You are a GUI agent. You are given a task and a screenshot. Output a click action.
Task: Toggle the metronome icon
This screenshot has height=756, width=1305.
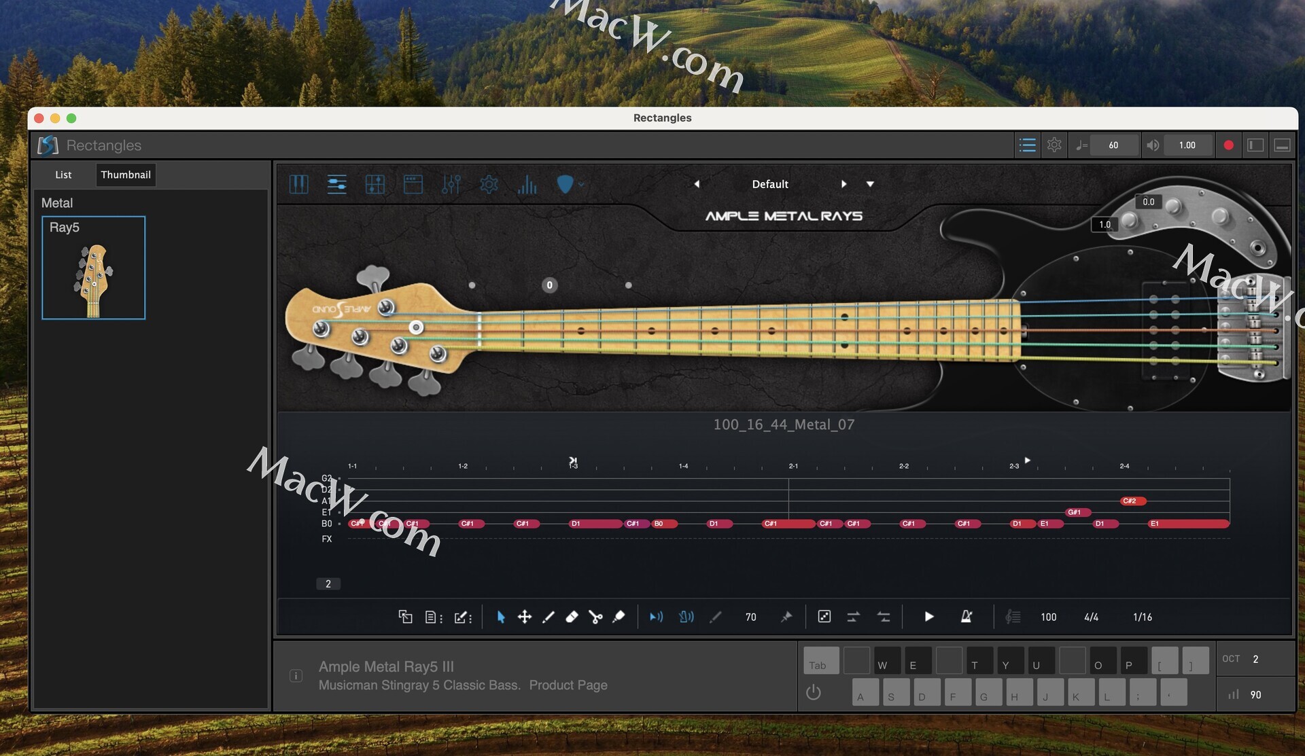[966, 617]
